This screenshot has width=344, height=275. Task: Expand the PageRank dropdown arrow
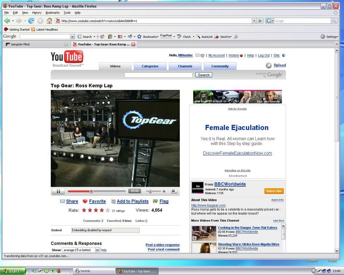pos(174,37)
